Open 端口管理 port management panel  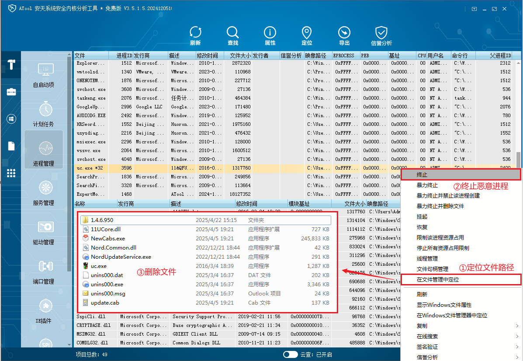click(44, 272)
